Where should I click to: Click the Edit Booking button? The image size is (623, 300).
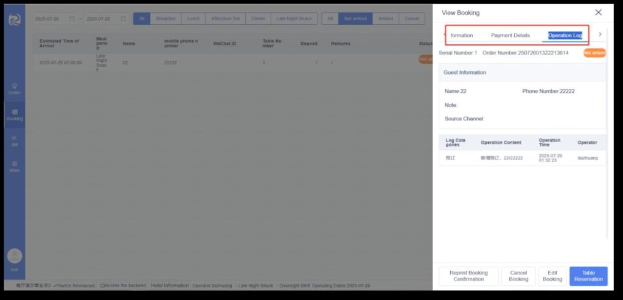[x=552, y=276]
